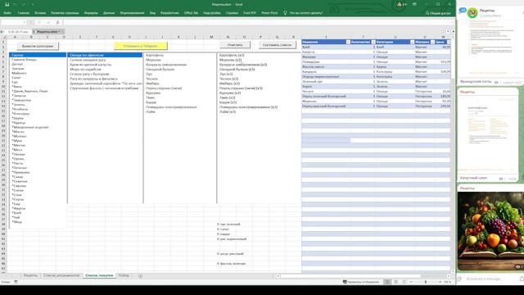Switch to Normal view icon in status bar

(x=387, y=282)
